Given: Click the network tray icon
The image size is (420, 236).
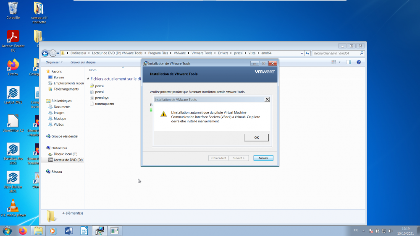Looking at the screenshot, I should click(384, 231).
